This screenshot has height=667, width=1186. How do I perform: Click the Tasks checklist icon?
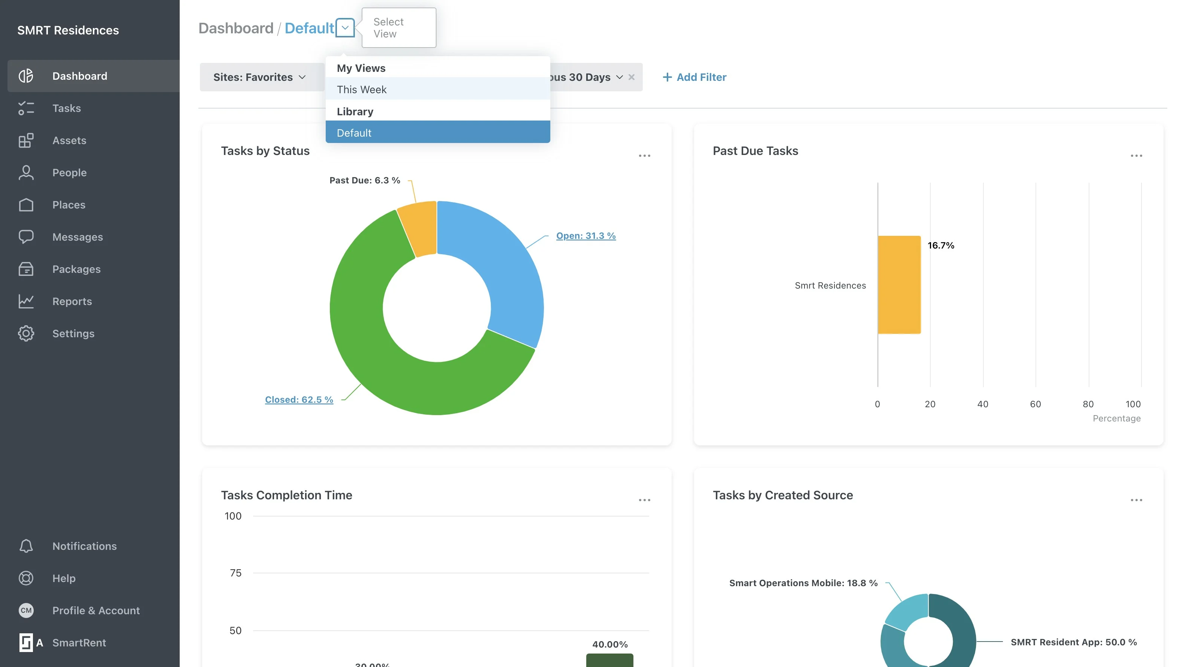pos(26,108)
